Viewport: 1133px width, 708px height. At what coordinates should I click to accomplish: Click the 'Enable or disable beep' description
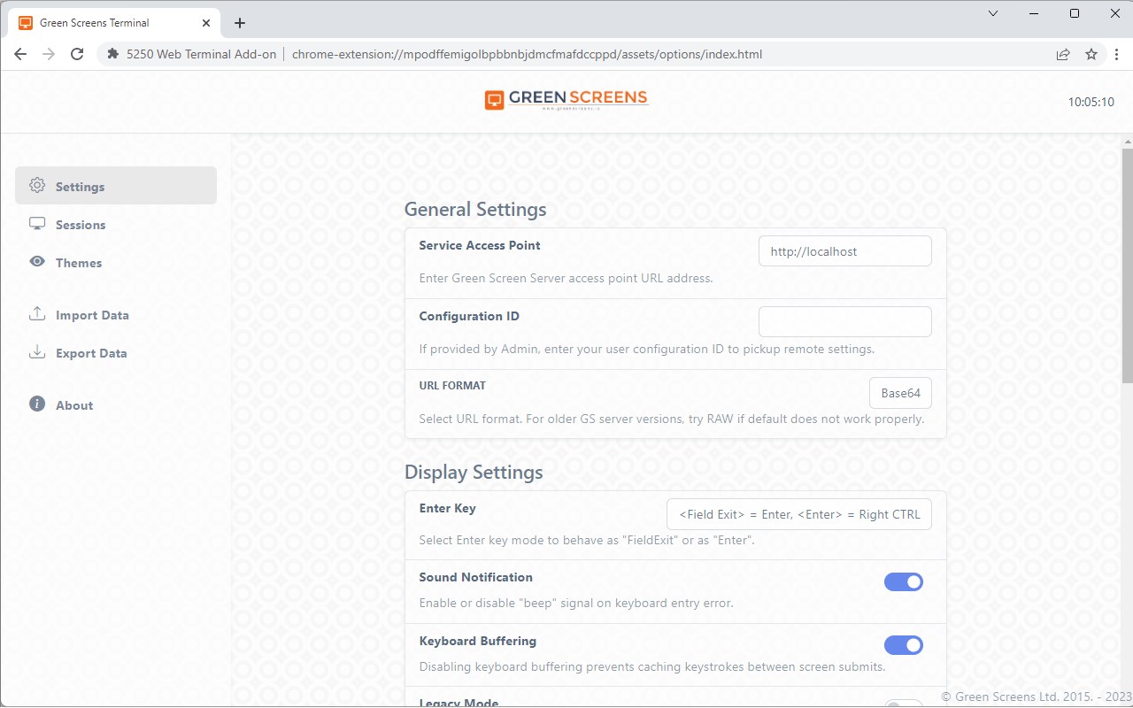(x=576, y=604)
